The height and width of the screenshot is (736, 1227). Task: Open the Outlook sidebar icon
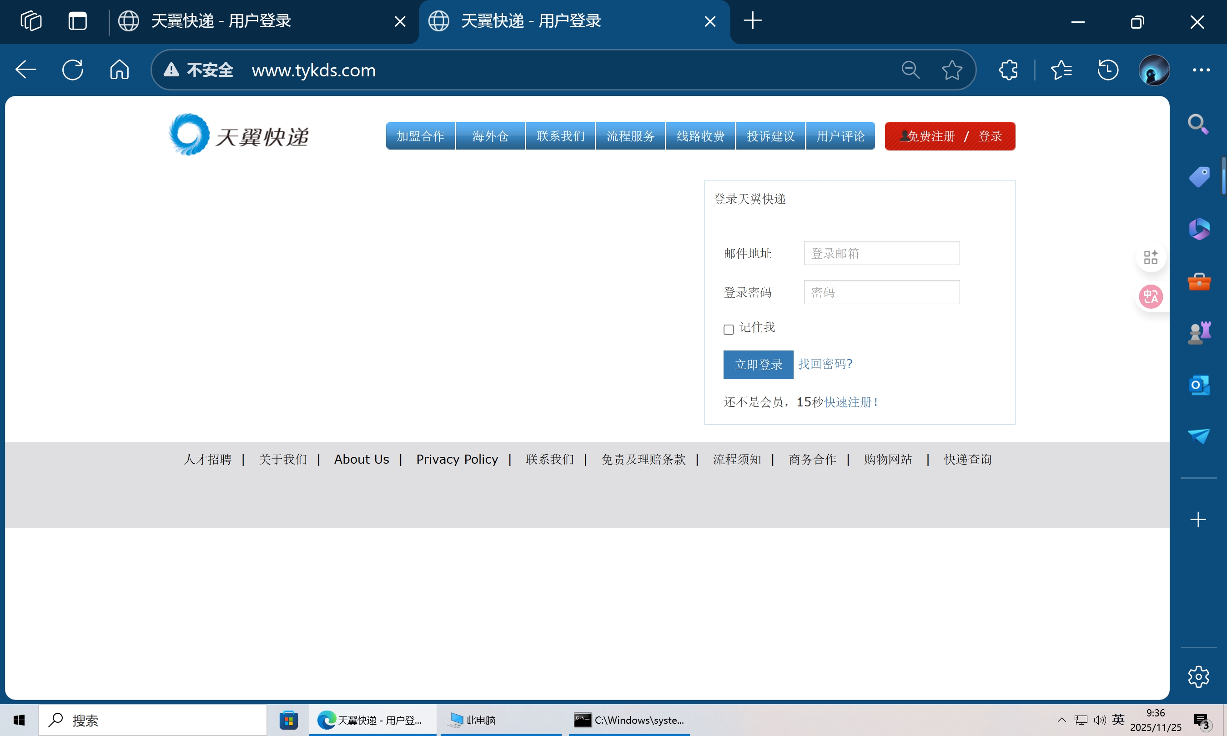click(1199, 385)
